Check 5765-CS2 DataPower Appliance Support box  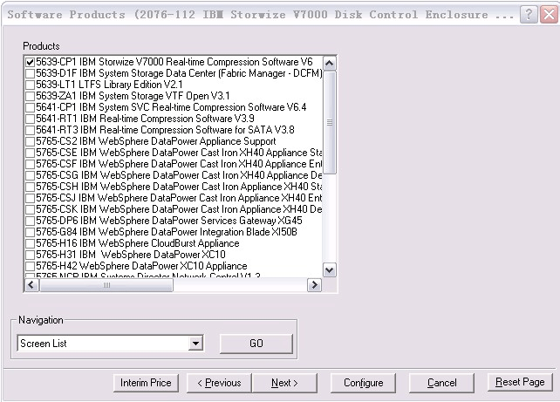[30, 142]
